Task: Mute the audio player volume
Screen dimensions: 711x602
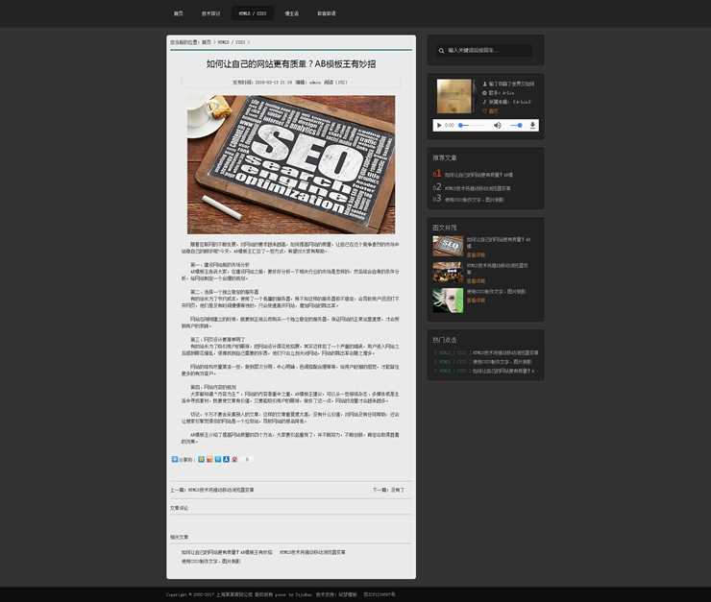Action: (498, 126)
